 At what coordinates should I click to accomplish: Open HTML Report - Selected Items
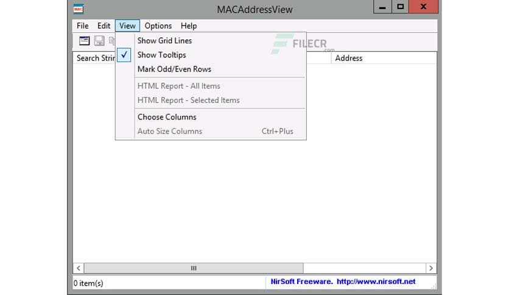point(211,101)
